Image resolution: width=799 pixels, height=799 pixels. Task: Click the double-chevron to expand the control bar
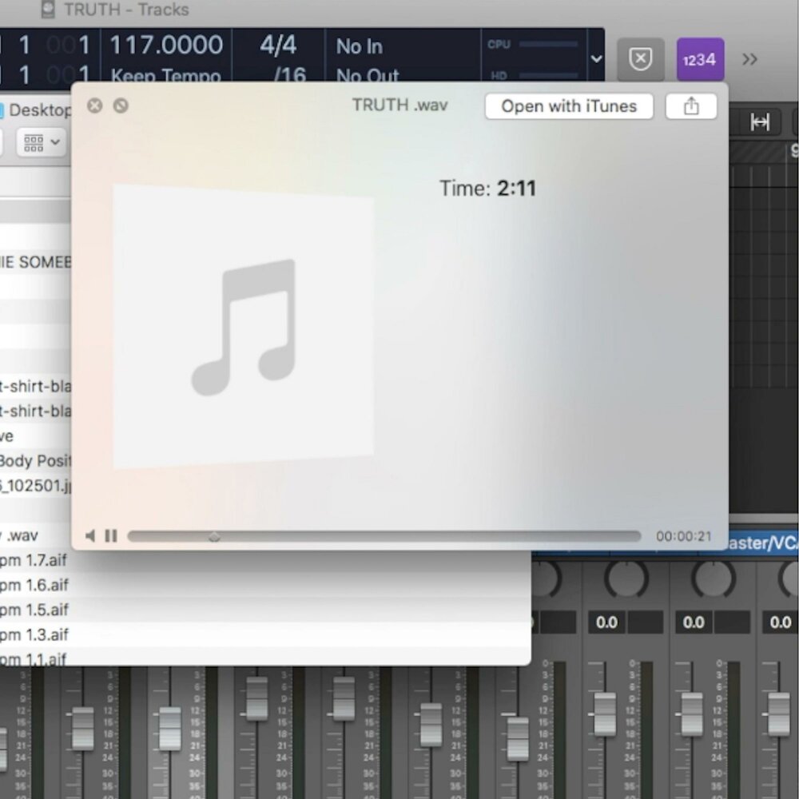point(749,59)
